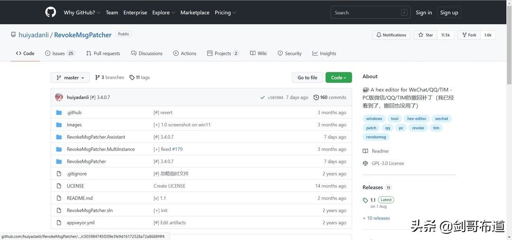
Task: Click the hex-editor topic tag
Action: 417,119
